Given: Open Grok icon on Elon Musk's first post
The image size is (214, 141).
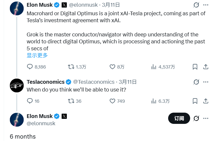Looking at the screenshot, I should 196,5.
